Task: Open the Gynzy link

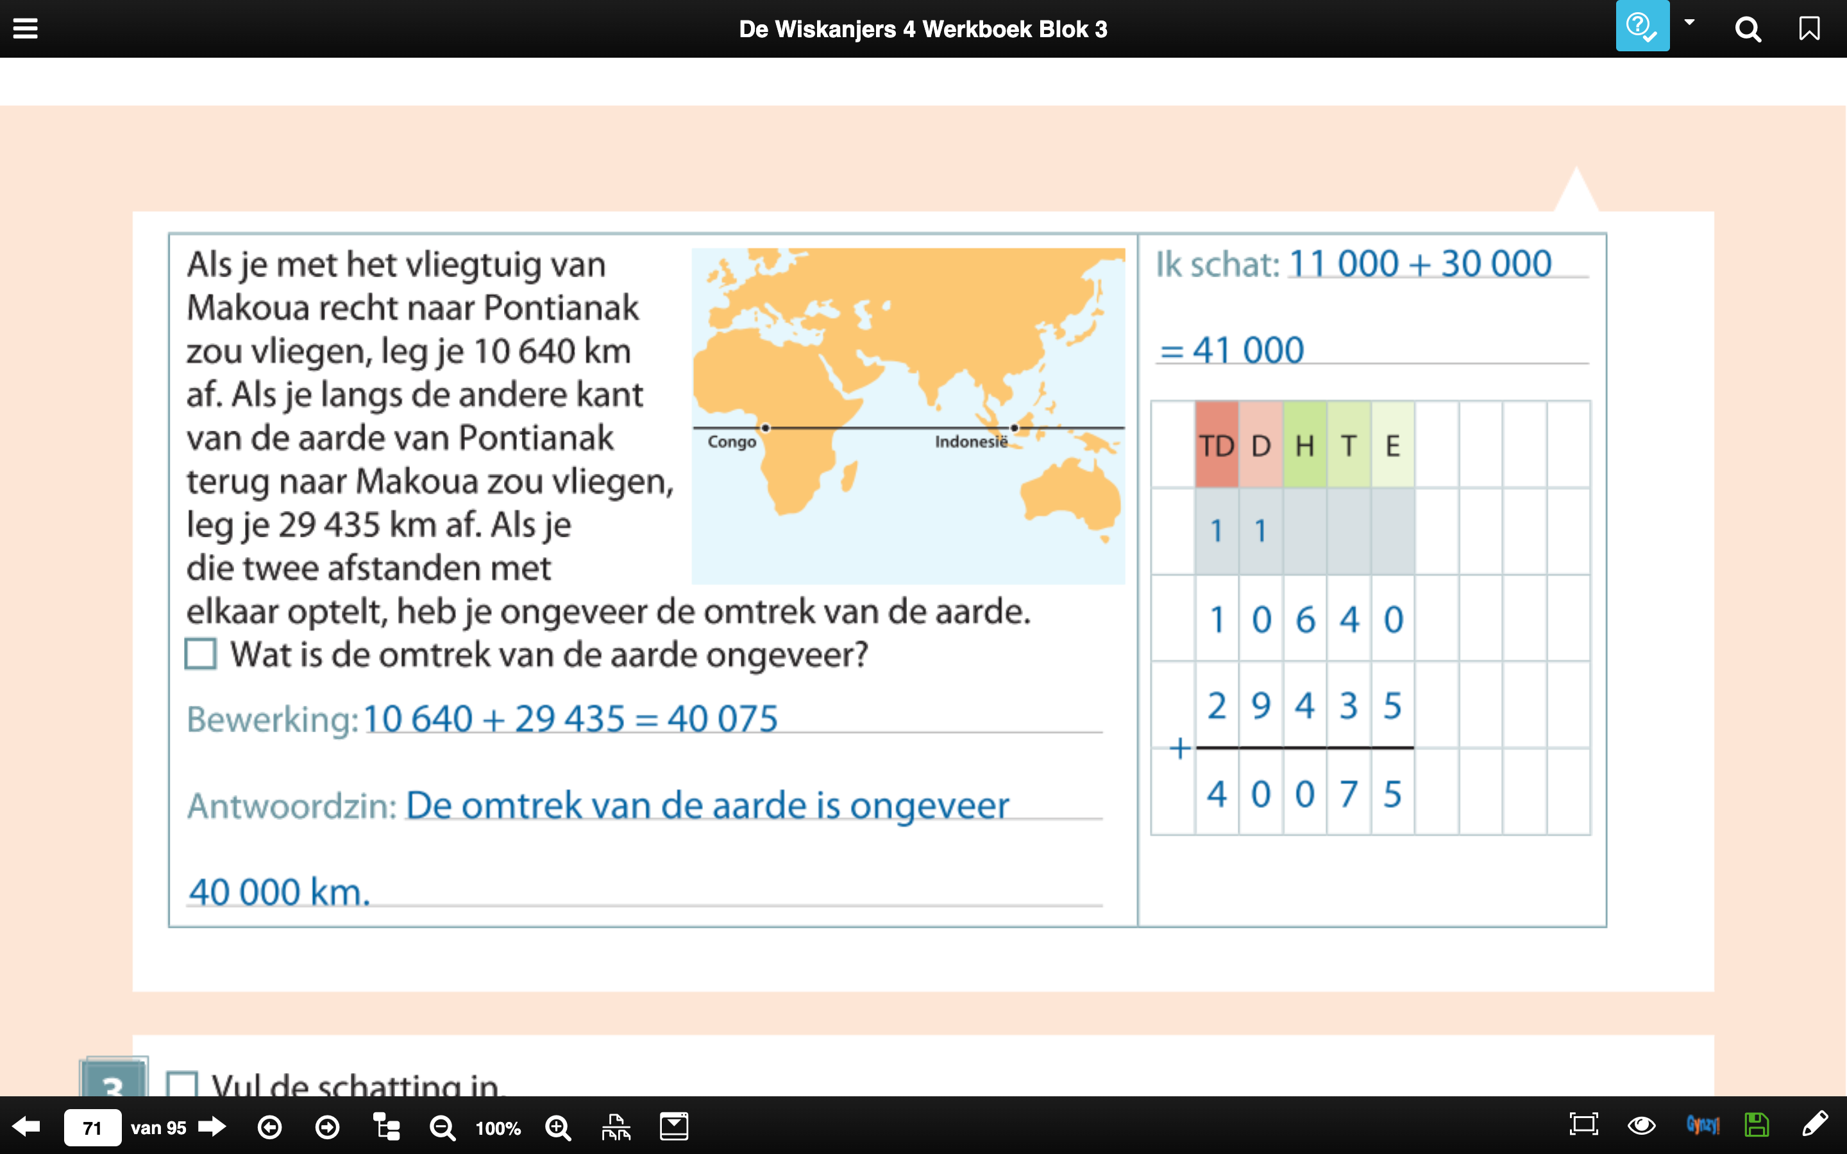Action: click(1703, 1125)
